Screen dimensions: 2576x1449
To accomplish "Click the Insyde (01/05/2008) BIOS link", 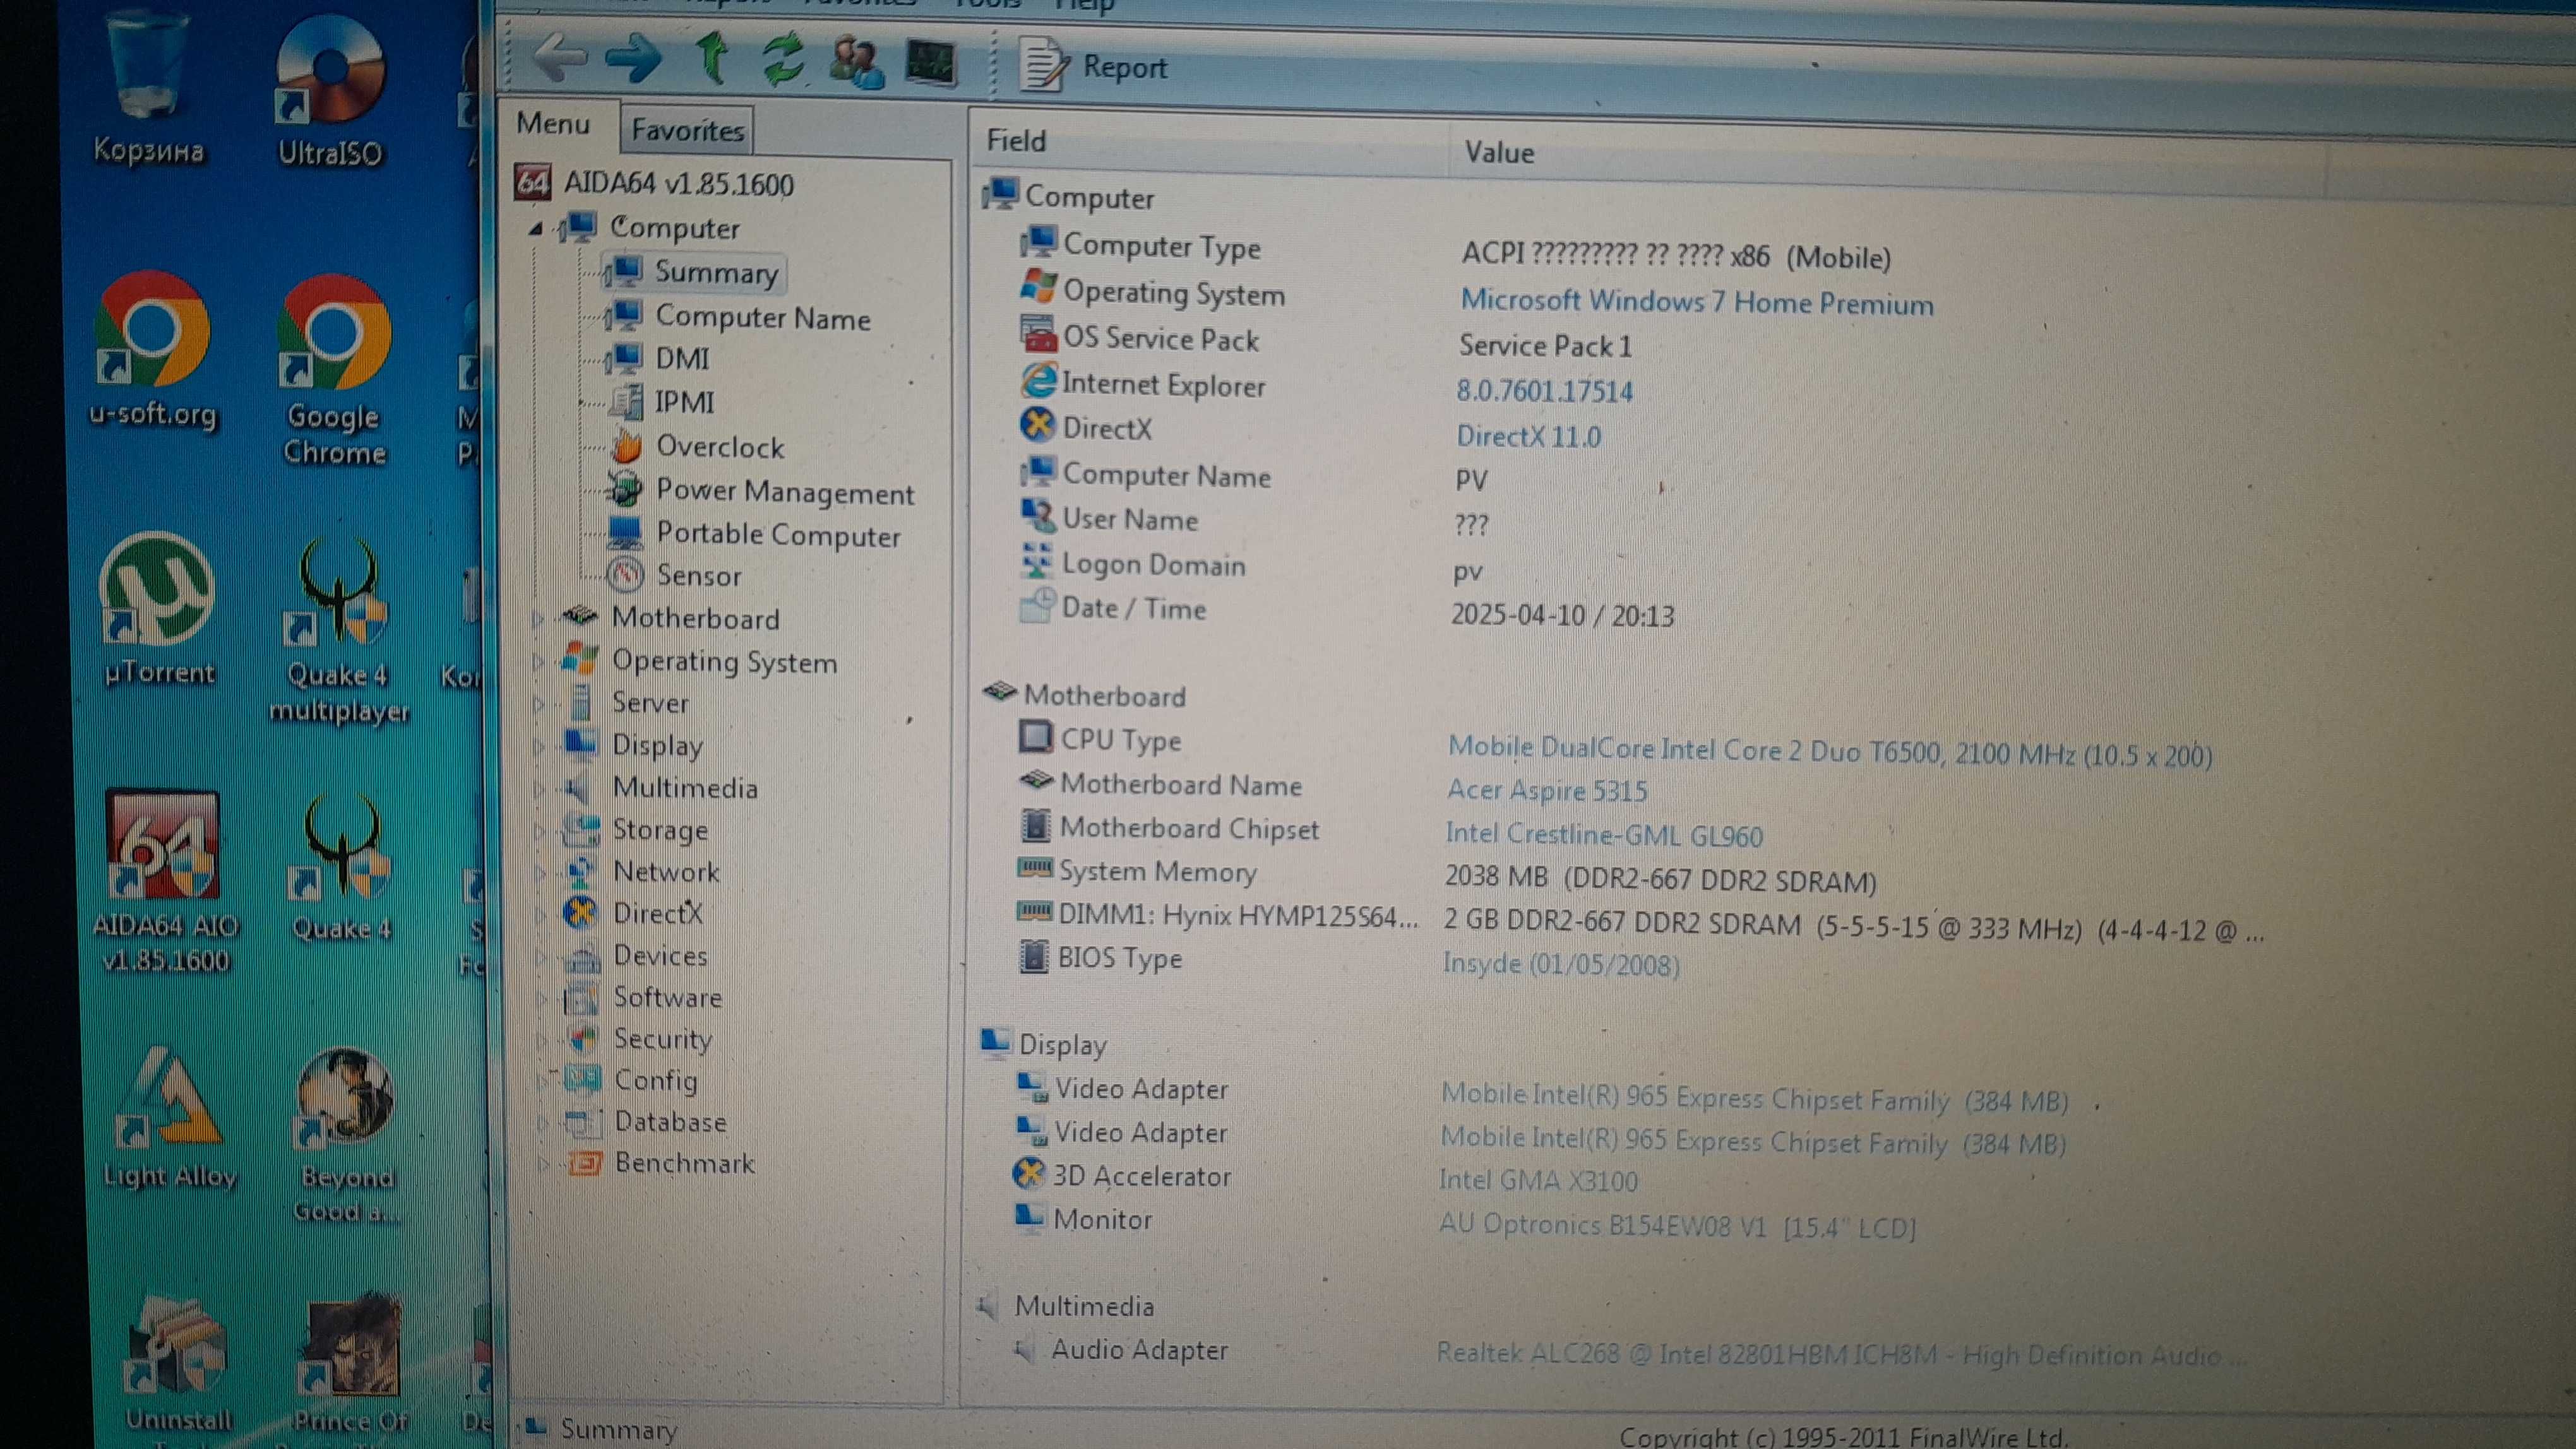I will (1561, 964).
